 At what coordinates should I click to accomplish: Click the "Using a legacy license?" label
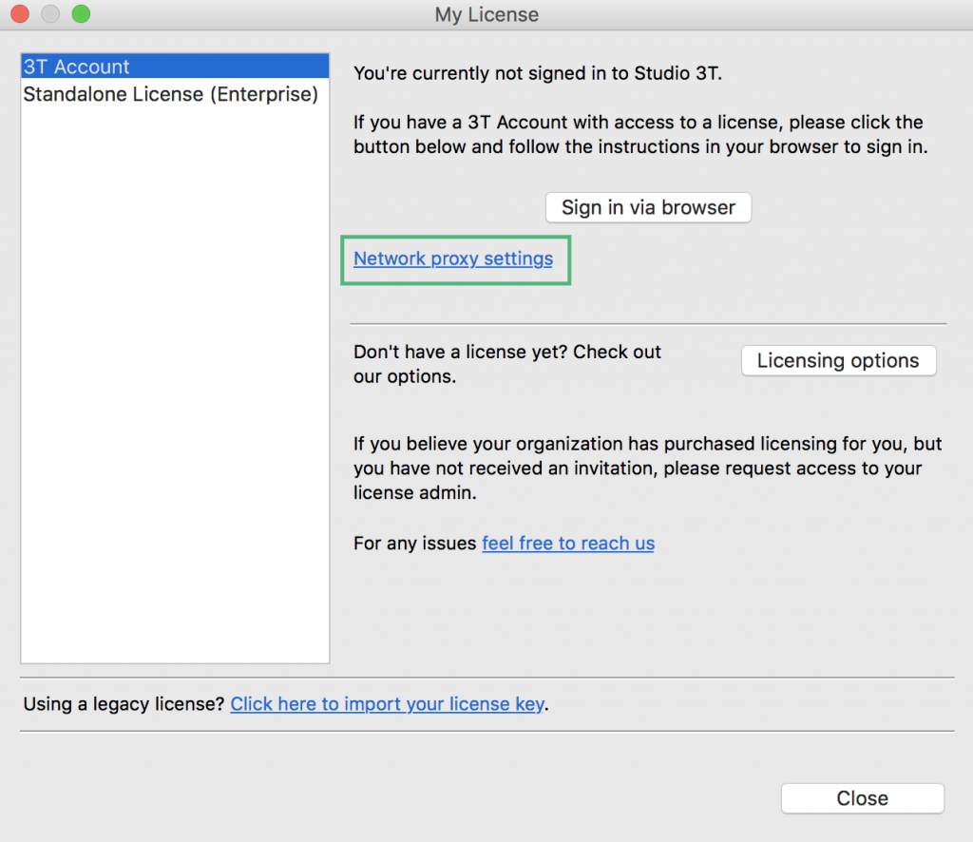[124, 703]
